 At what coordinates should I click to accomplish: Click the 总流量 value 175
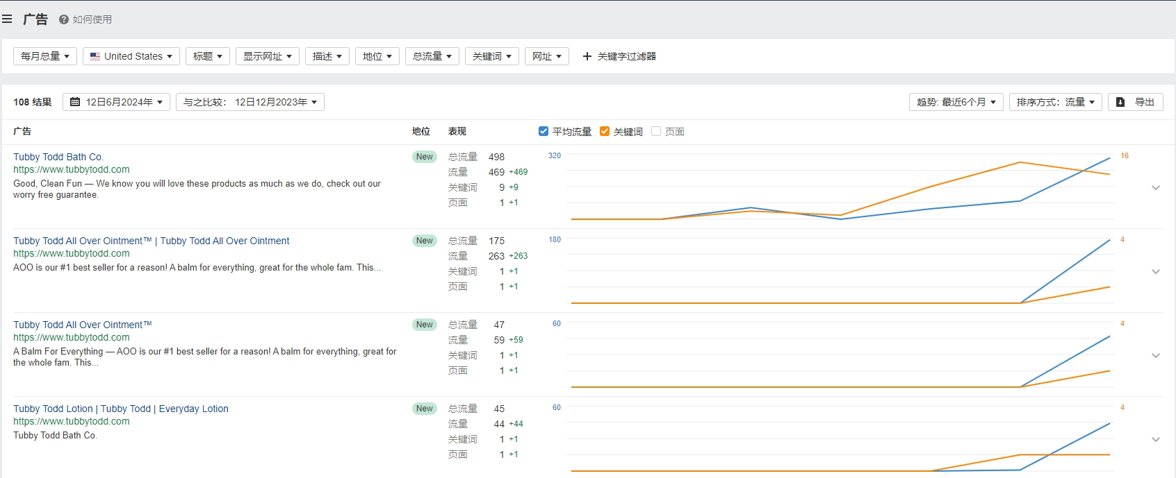[x=496, y=241]
